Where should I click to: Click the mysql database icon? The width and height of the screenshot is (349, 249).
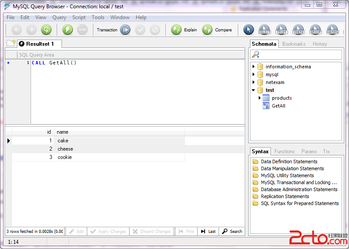click(x=260, y=74)
